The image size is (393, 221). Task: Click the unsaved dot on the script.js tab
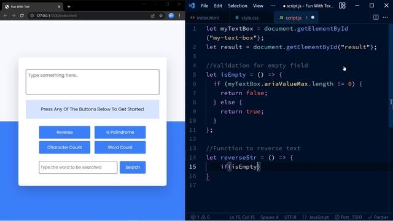point(313,18)
